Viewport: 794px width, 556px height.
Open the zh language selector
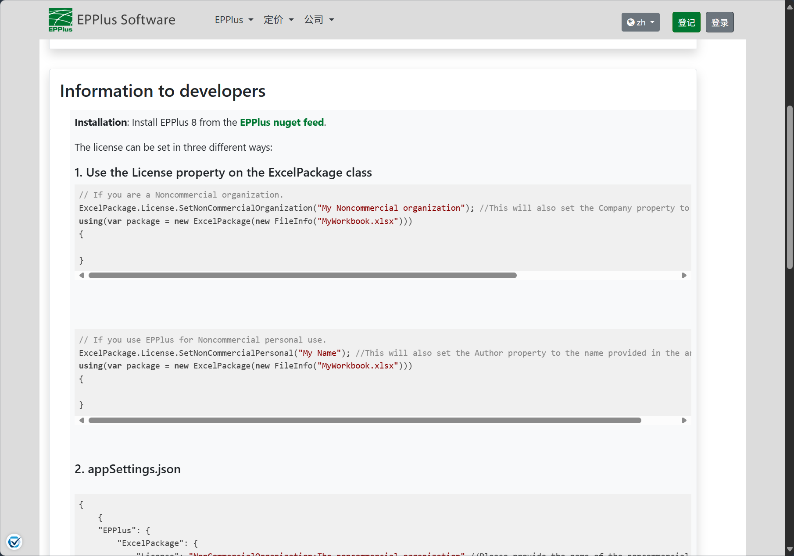pyautogui.click(x=640, y=22)
